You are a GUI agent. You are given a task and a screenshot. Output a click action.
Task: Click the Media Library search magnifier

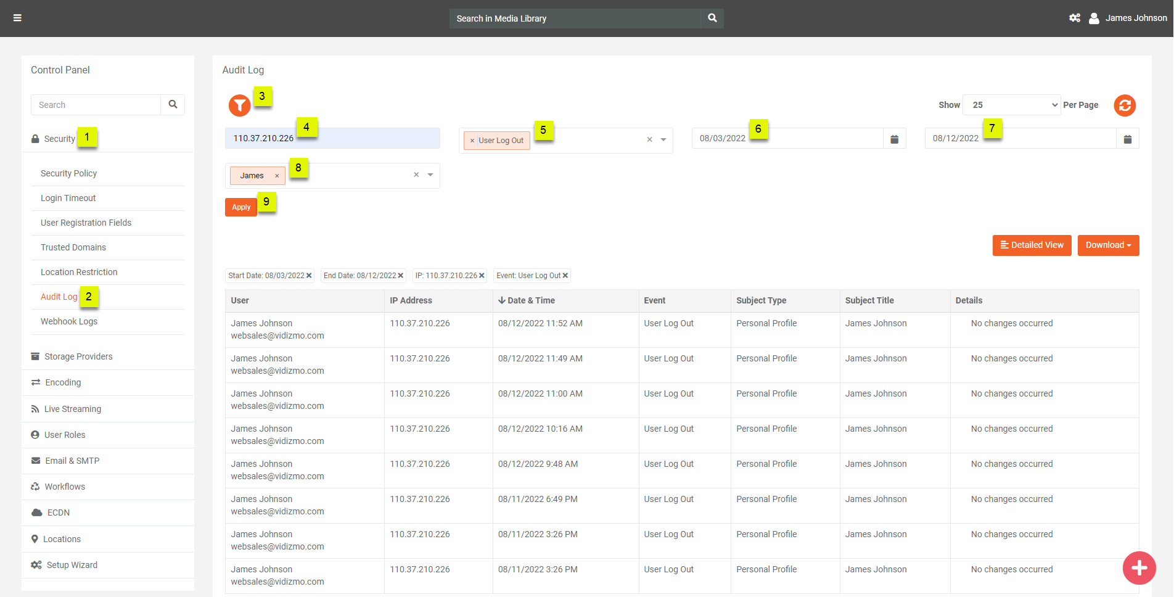coord(712,18)
